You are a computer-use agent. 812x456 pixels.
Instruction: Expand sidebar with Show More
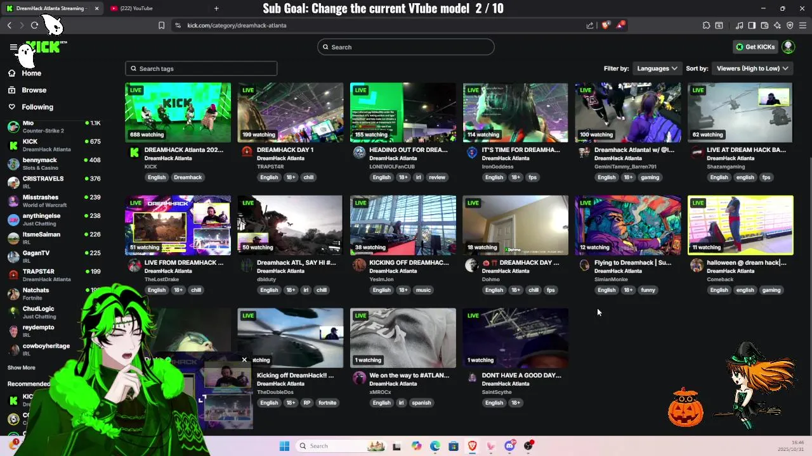pos(21,367)
